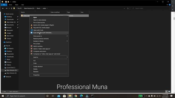This screenshot has height=98, width=175.
Task: Select Pin to Quick access entry
Action: point(39,23)
